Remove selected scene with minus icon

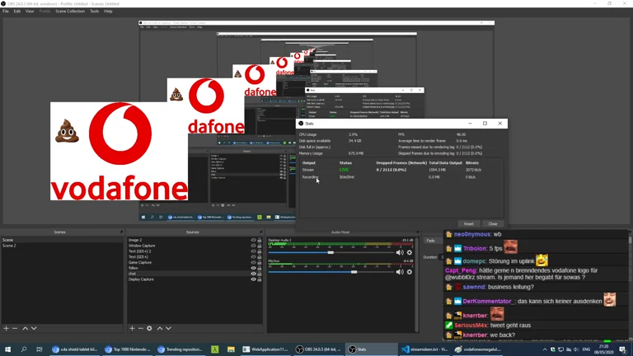coord(15,329)
